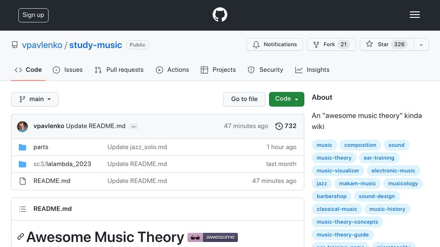Open the Actions tab
The image size is (440, 247).
[x=172, y=70]
